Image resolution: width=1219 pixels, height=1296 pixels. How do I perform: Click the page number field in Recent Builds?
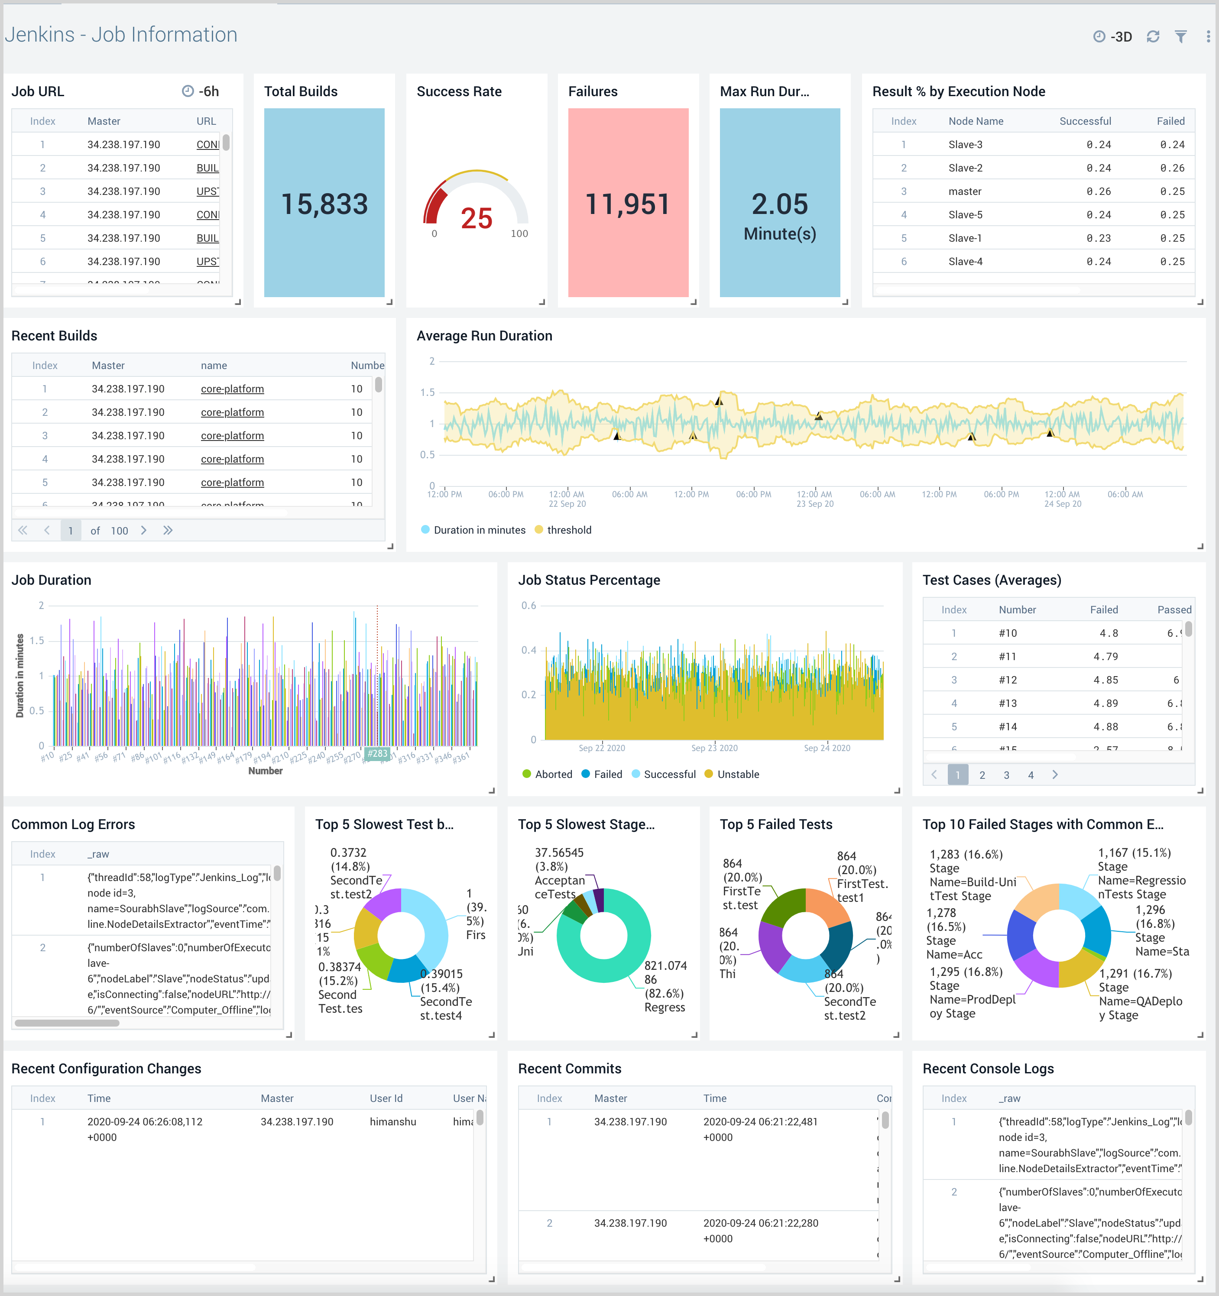[x=71, y=530]
